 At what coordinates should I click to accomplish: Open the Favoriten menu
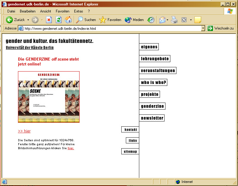[62, 11]
